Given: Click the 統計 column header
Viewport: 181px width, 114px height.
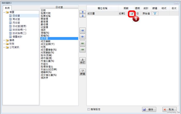Looking at the screenshot, I should [x=146, y=8].
